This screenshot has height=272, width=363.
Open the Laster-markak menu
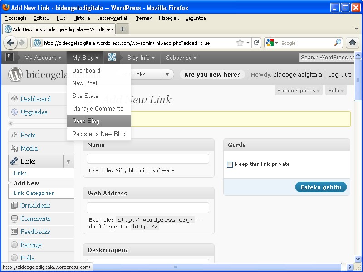[x=113, y=18]
